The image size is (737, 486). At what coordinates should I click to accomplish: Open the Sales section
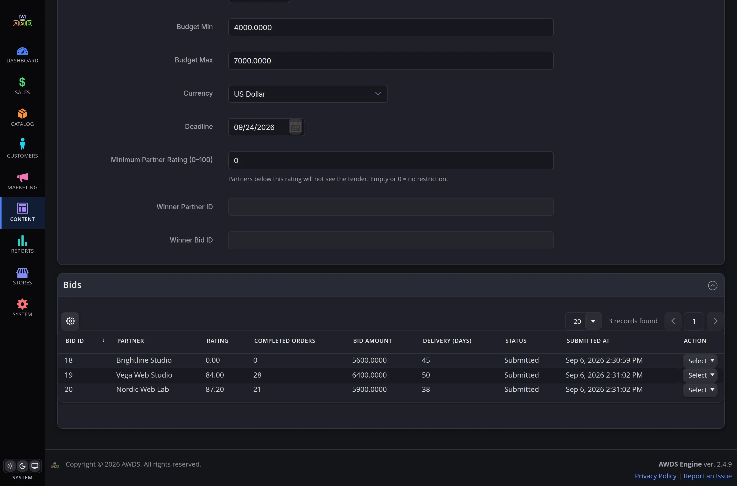22,86
